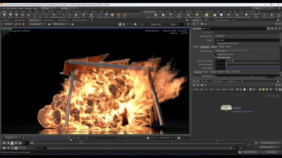
Task: Switch to the Scene View tab
Action: coord(6,20)
